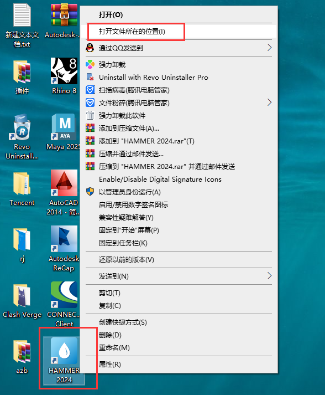Choose 压缩到 "HAMMER 2024.rar" 并通过邮件发送
The image size is (325, 395).
tap(179, 166)
